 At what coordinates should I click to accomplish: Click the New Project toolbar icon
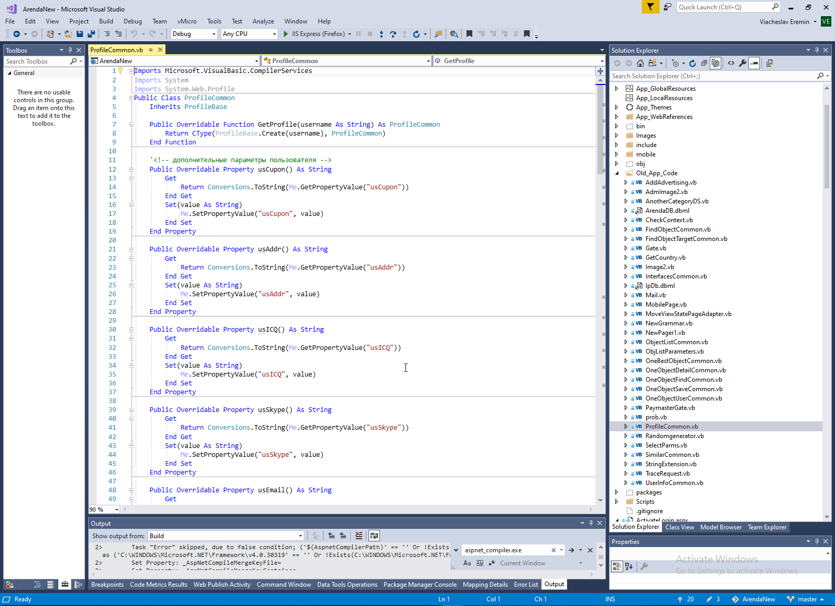(50, 34)
